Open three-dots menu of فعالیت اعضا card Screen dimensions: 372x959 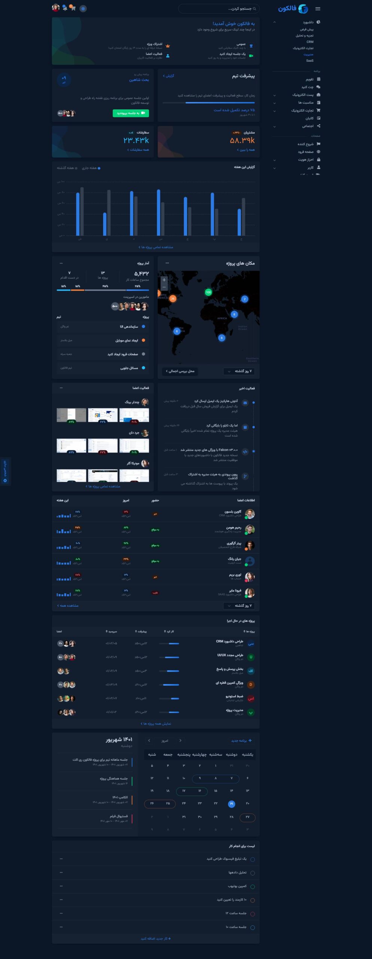pyautogui.click(x=61, y=388)
